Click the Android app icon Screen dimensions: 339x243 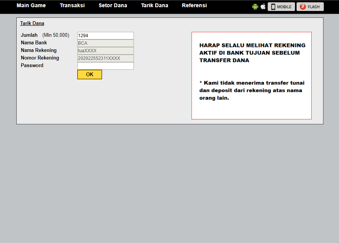coord(255,7)
